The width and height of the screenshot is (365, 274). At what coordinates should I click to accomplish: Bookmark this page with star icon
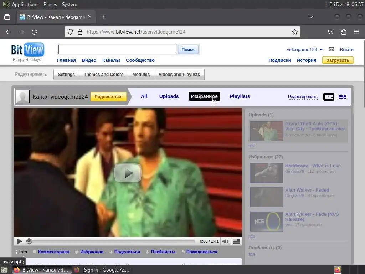[295, 32]
